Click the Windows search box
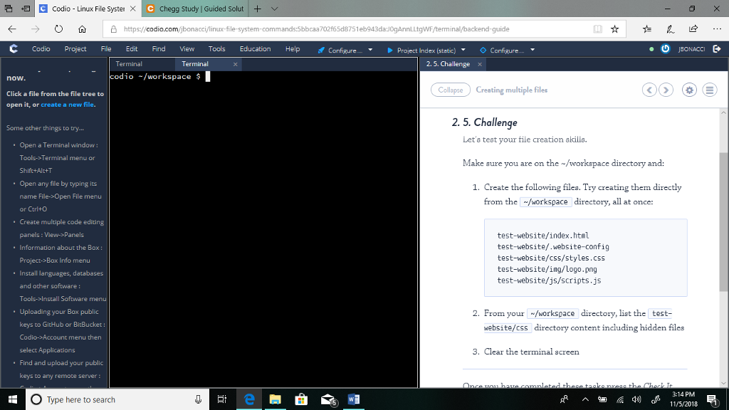Screen dimensions: 729x410 click(x=117, y=399)
